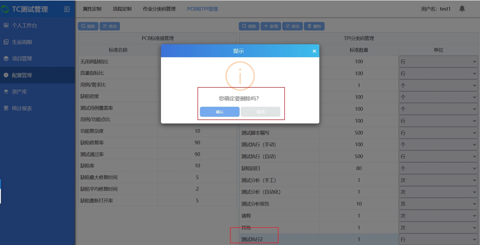Expand unit dropdown for 测试脚本编写 row
This screenshot has height=245, width=480.
(x=438, y=133)
